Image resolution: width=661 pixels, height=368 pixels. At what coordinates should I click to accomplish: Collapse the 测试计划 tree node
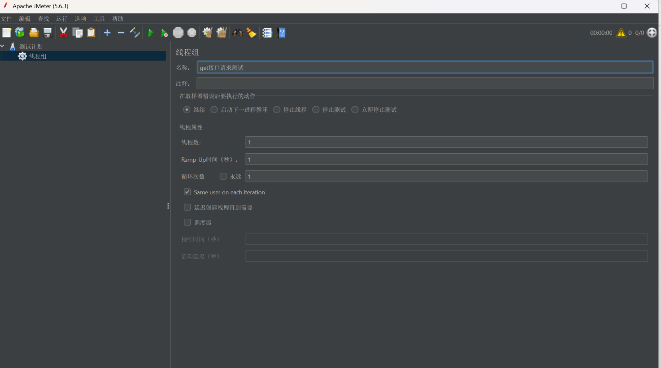tap(3, 46)
